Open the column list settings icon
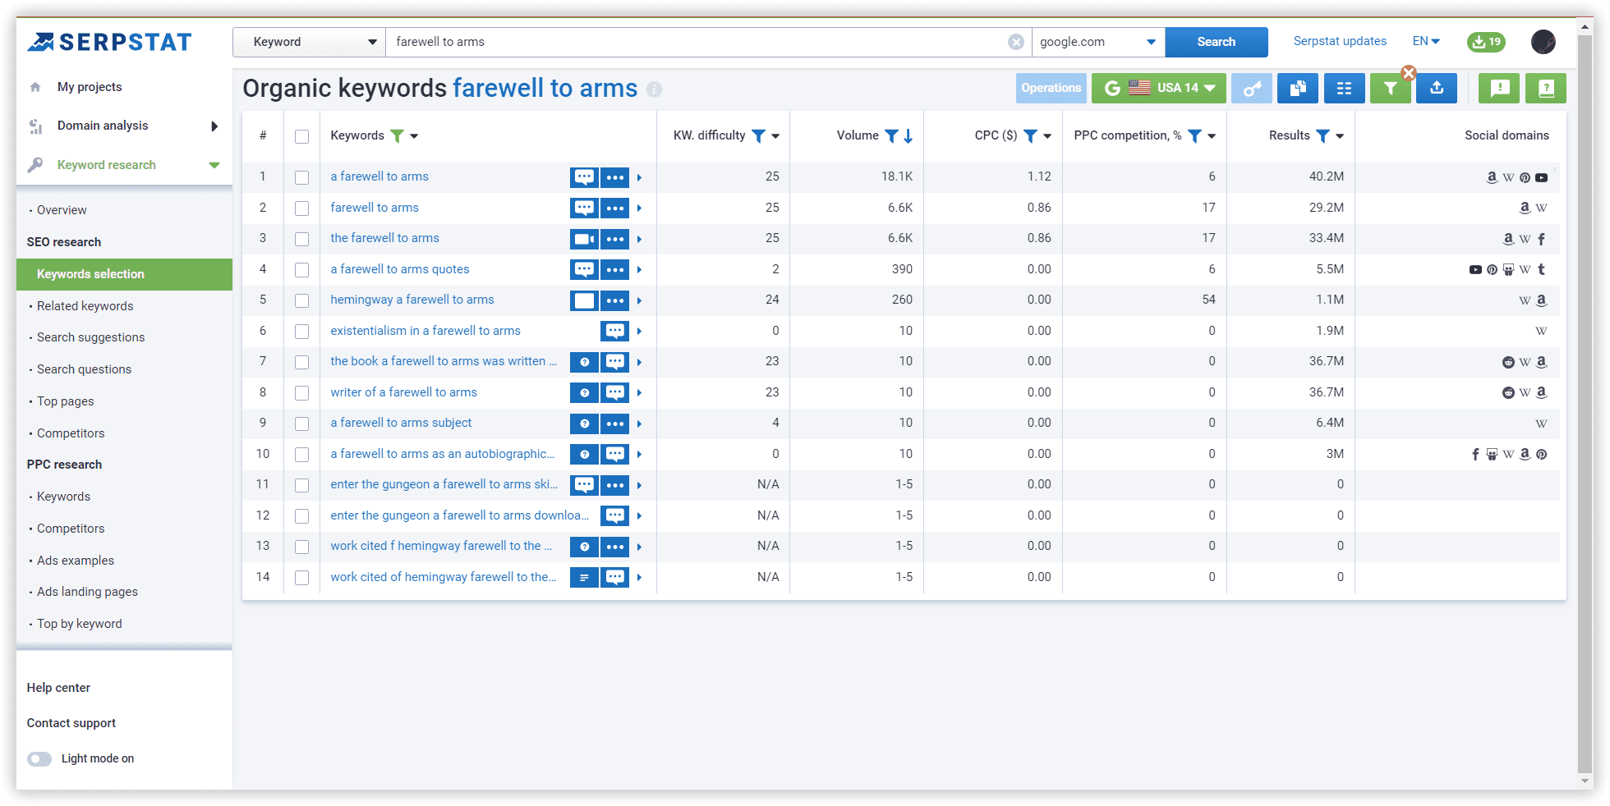 [1344, 89]
